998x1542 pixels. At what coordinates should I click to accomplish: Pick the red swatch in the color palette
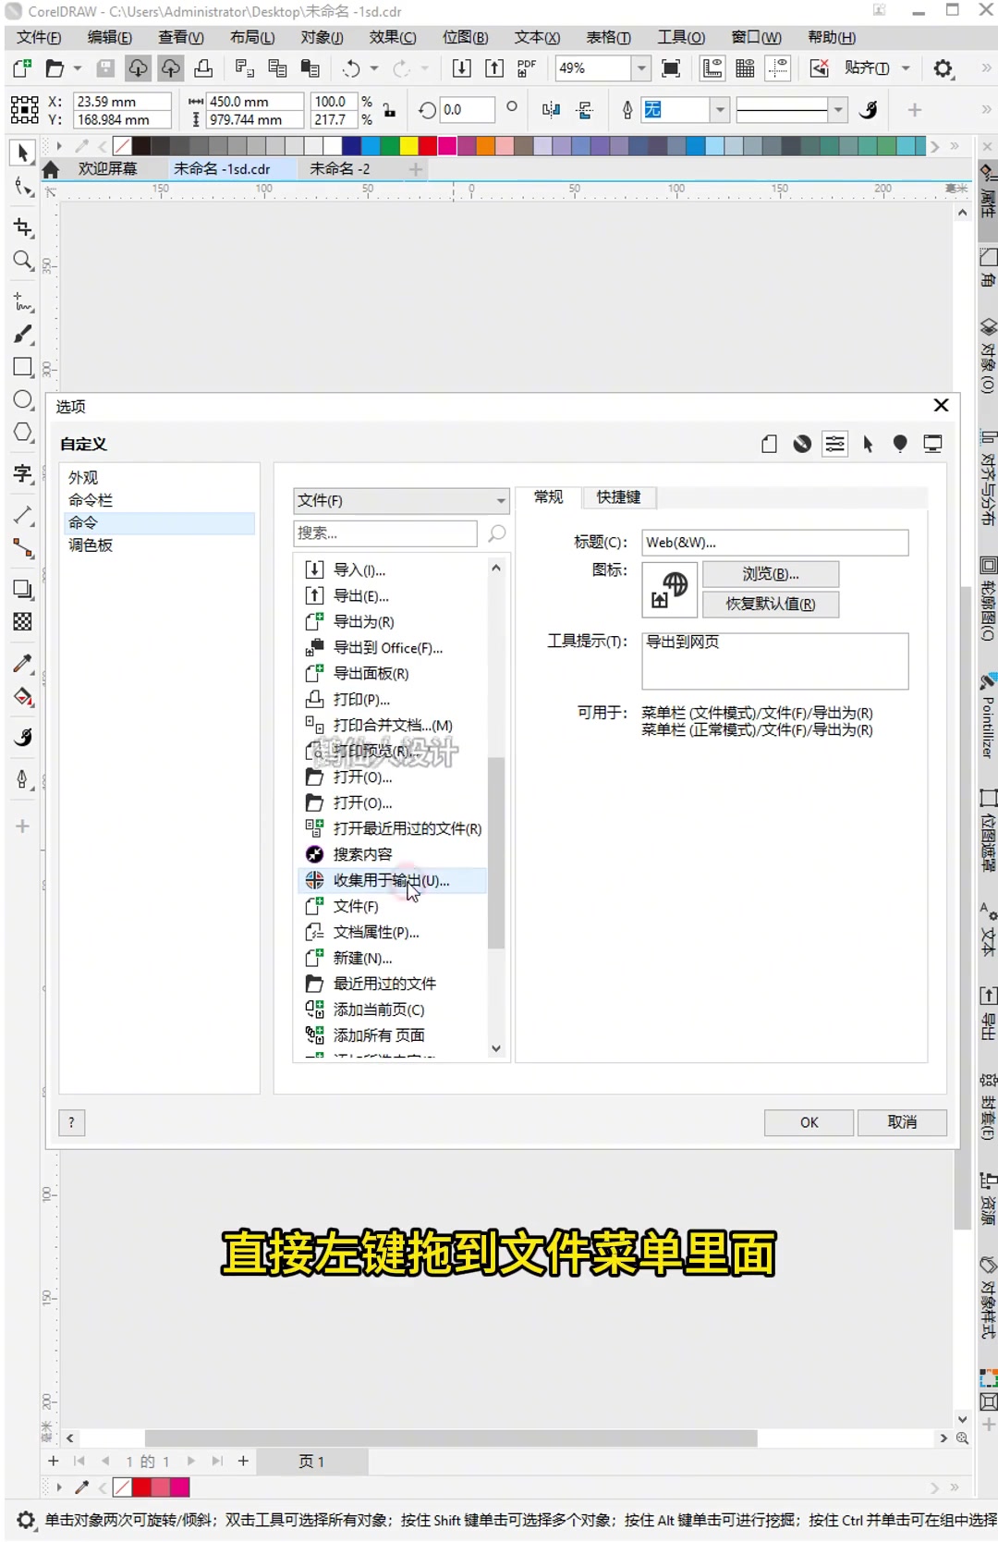click(428, 146)
